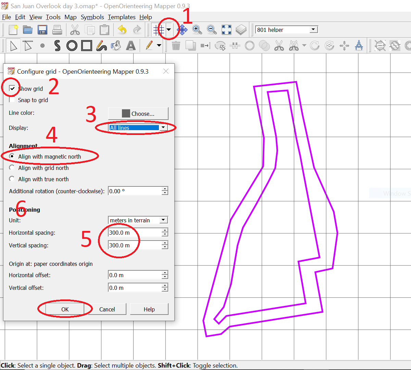The height and width of the screenshot is (370, 411).
Task: Click the Print icon in toolbar
Action: tap(57, 30)
